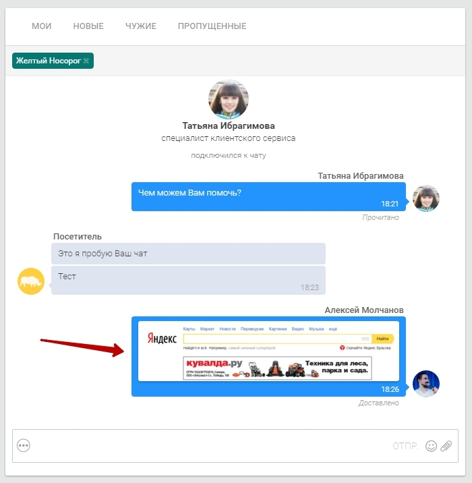Image resolution: width=472 pixels, height=483 pixels.
Task: Click the Алексей Молчанов sender name
Action: pyautogui.click(x=364, y=310)
